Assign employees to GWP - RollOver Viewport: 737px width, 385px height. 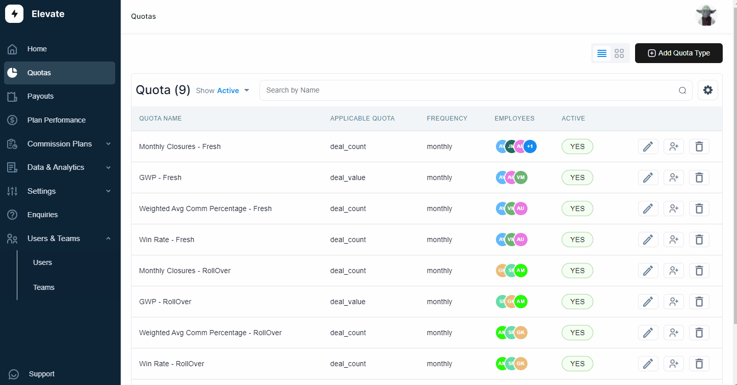click(x=674, y=302)
